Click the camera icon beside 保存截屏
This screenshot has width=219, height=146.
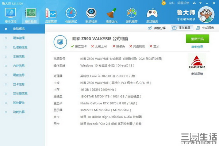tap(174, 28)
